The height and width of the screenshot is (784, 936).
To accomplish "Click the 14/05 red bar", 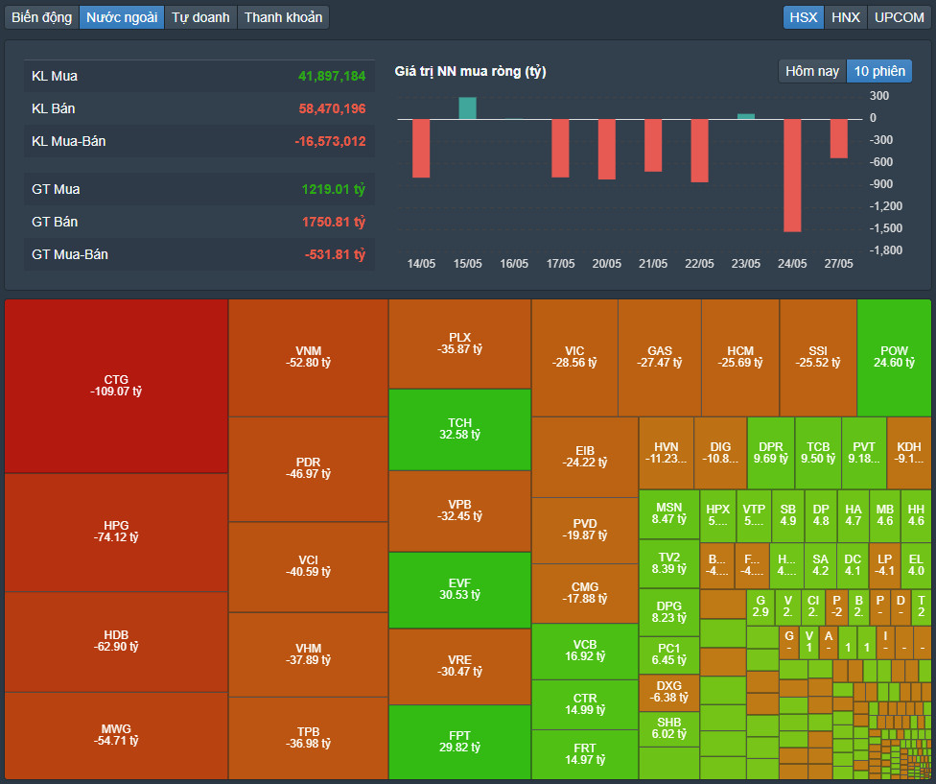I will [421, 148].
